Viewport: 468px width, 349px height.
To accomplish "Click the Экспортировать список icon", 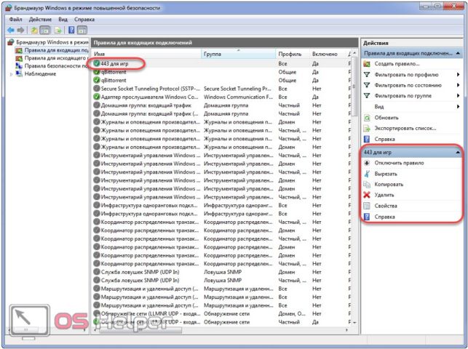I will pyautogui.click(x=367, y=129).
